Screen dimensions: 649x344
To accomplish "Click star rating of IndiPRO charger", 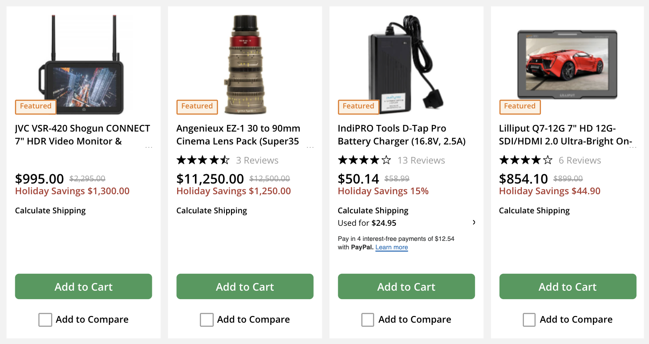I will point(364,160).
